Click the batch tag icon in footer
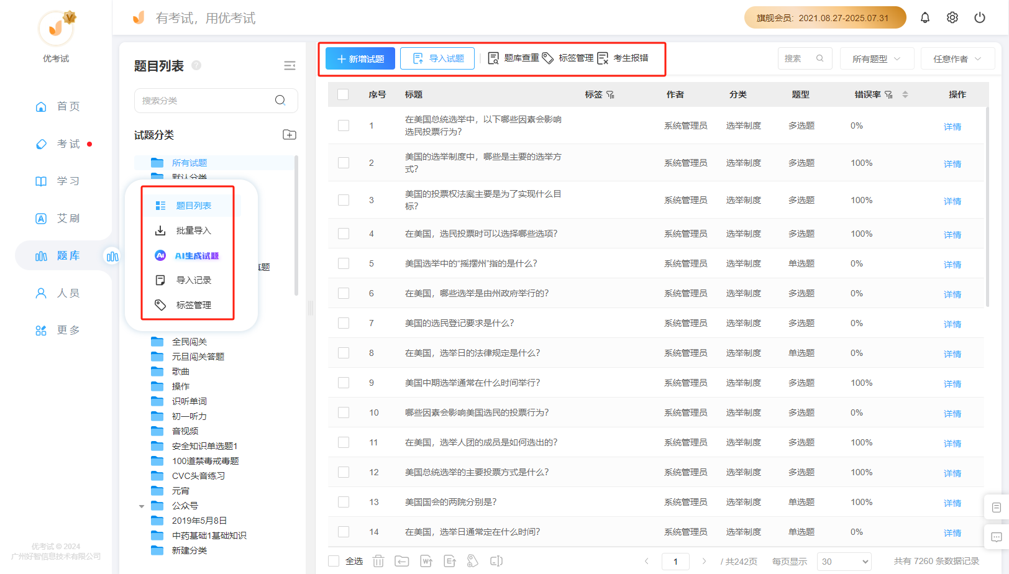The width and height of the screenshot is (1009, 574). tap(473, 561)
